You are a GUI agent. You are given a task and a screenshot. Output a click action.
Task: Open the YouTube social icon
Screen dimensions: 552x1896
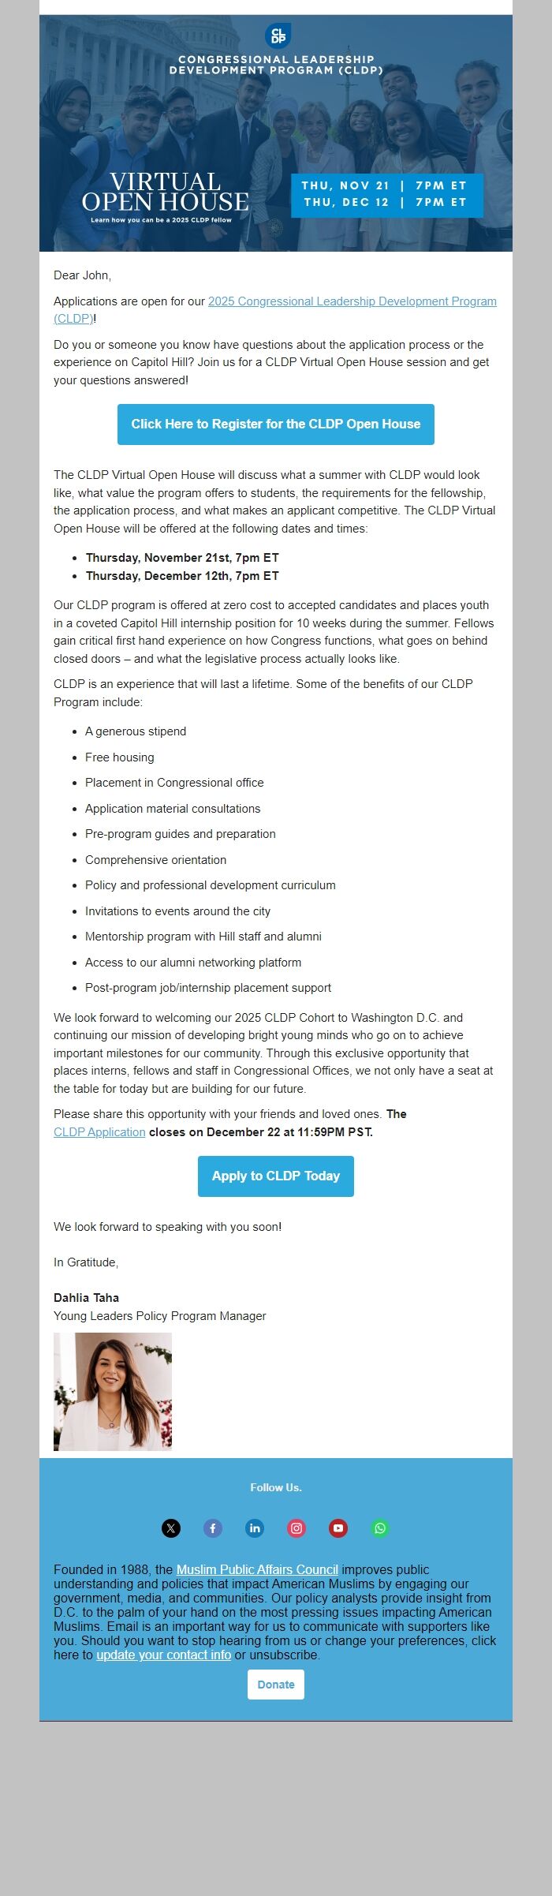tap(337, 1527)
